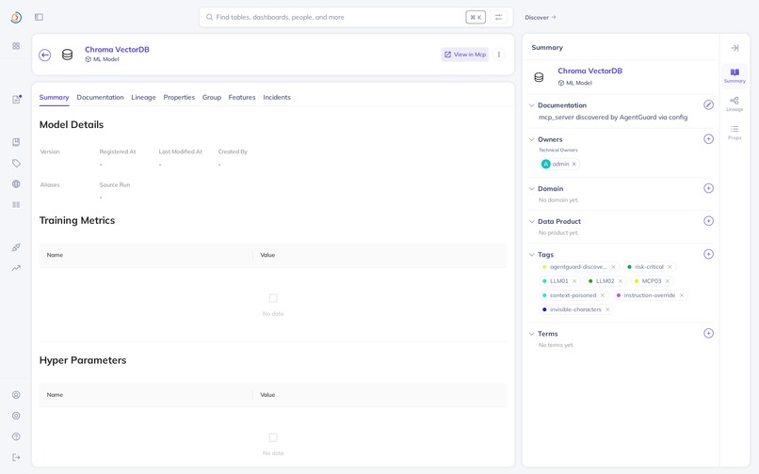Click the admin owner chip
This screenshot has width=759, height=474.
tap(559, 164)
